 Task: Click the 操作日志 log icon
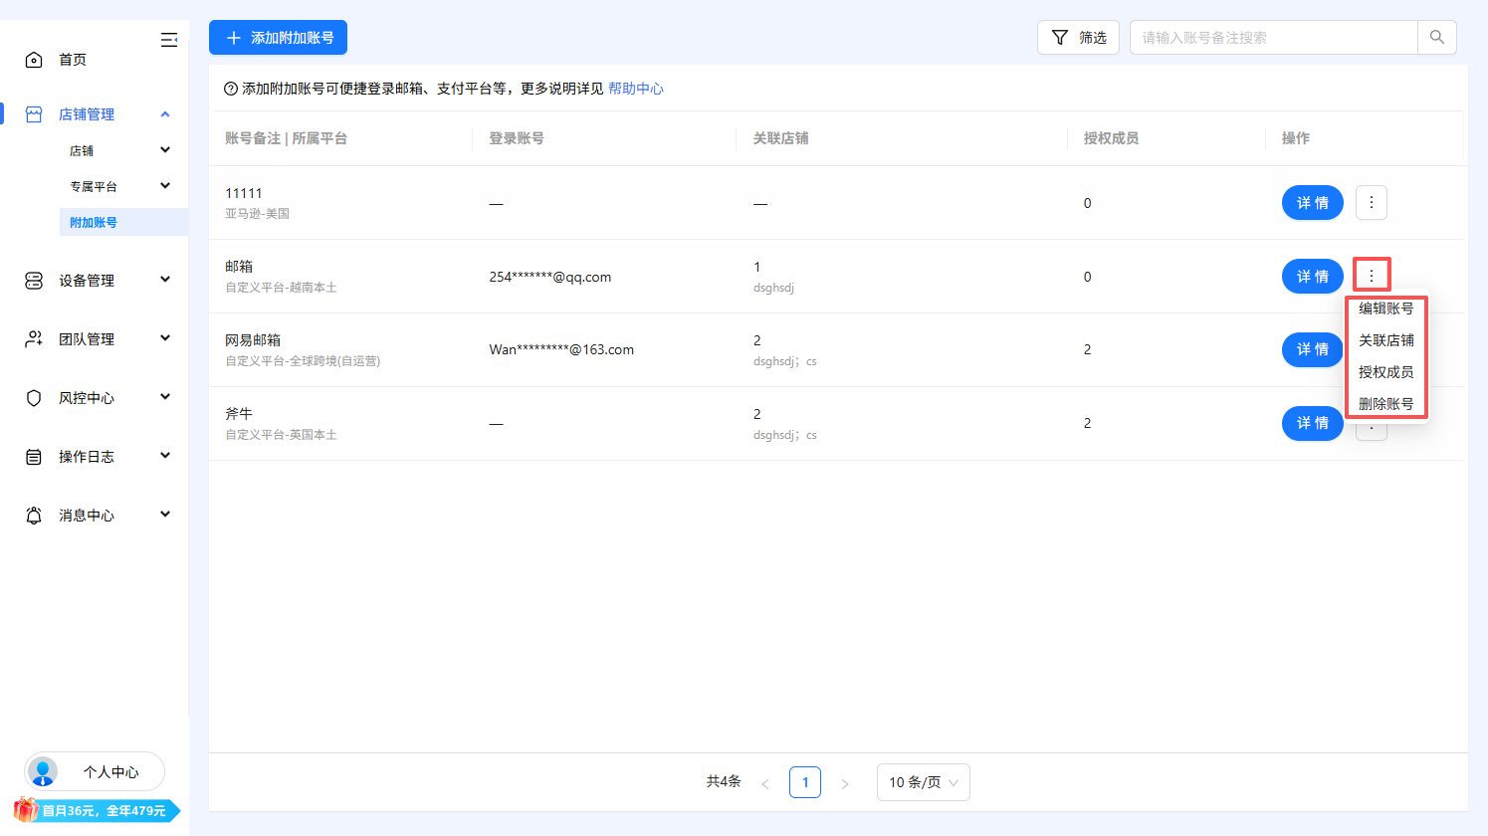click(33, 456)
